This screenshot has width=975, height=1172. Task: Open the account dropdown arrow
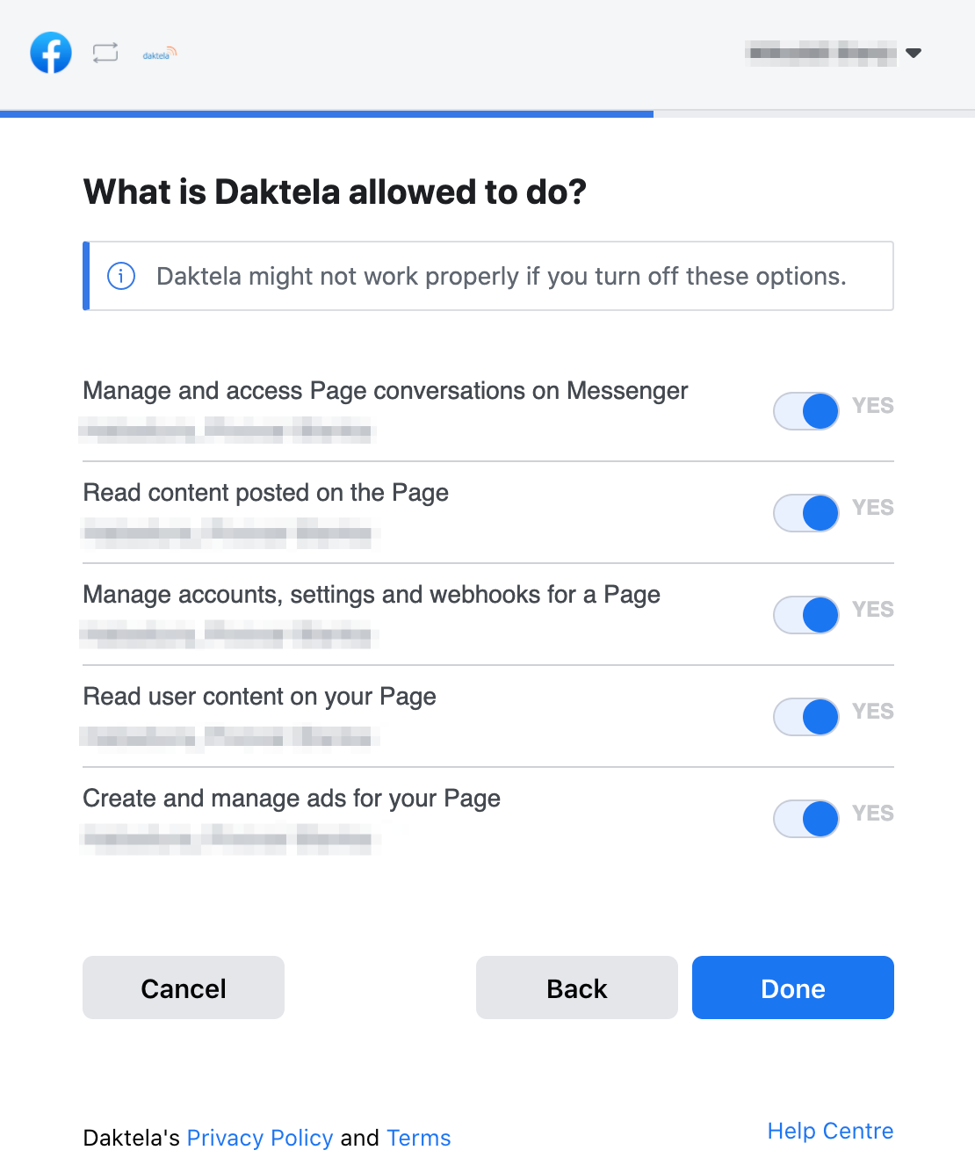tap(914, 53)
